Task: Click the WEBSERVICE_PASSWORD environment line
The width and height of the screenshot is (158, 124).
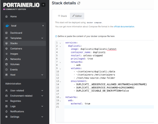Action: [104, 88]
